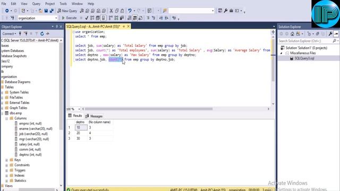The image size is (340, 191).
Task: Toggle Include Live Query Statistics button
Action: point(116,18)
